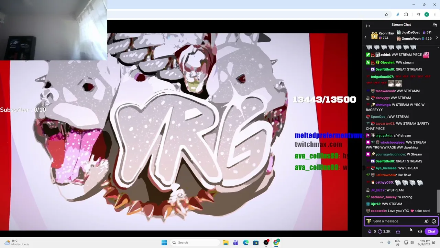Open JigsDaGoat's gifter entry
Viewport: 440px width, 248px height.
[414, 33]
